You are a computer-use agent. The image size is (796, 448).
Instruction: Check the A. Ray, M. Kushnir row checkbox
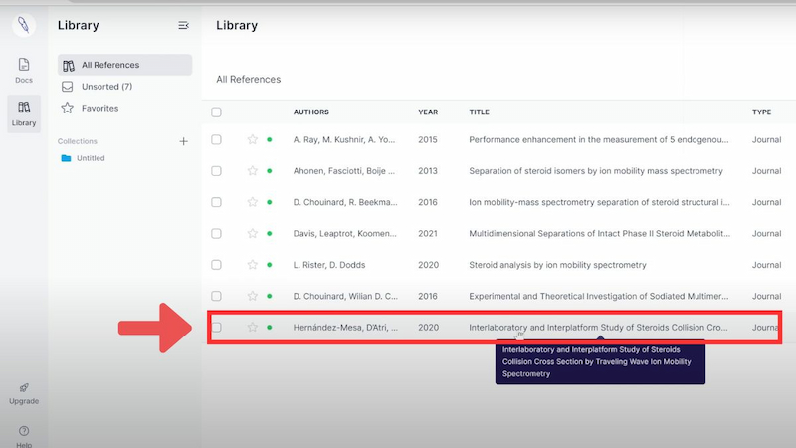pos(216,139)
